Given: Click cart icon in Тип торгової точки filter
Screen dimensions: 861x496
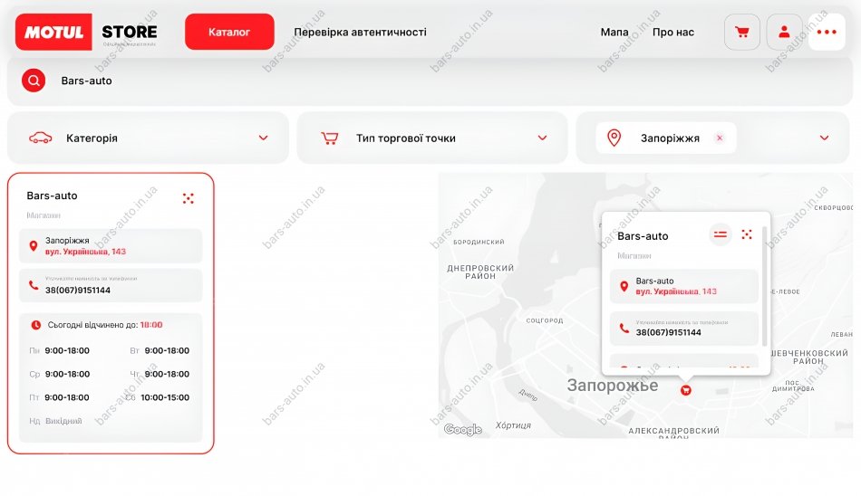Looking at the screenshot, I should pos(330,138).
